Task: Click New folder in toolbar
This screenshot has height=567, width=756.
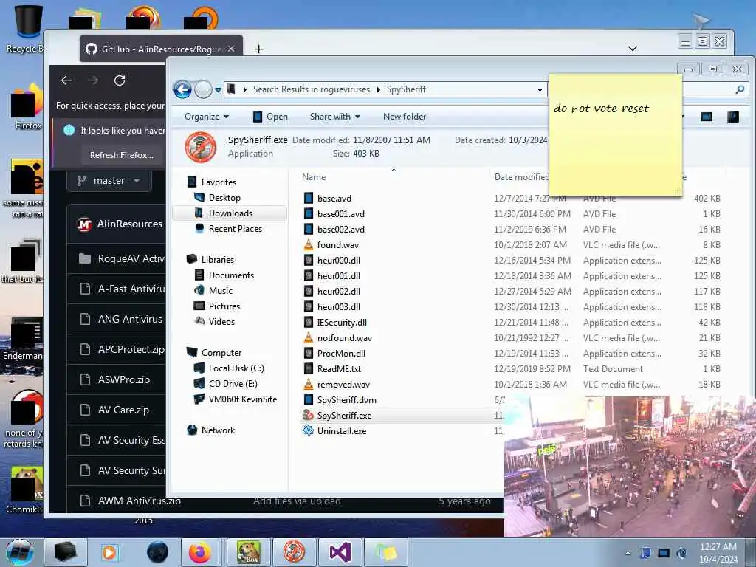Action: point(405,117)
